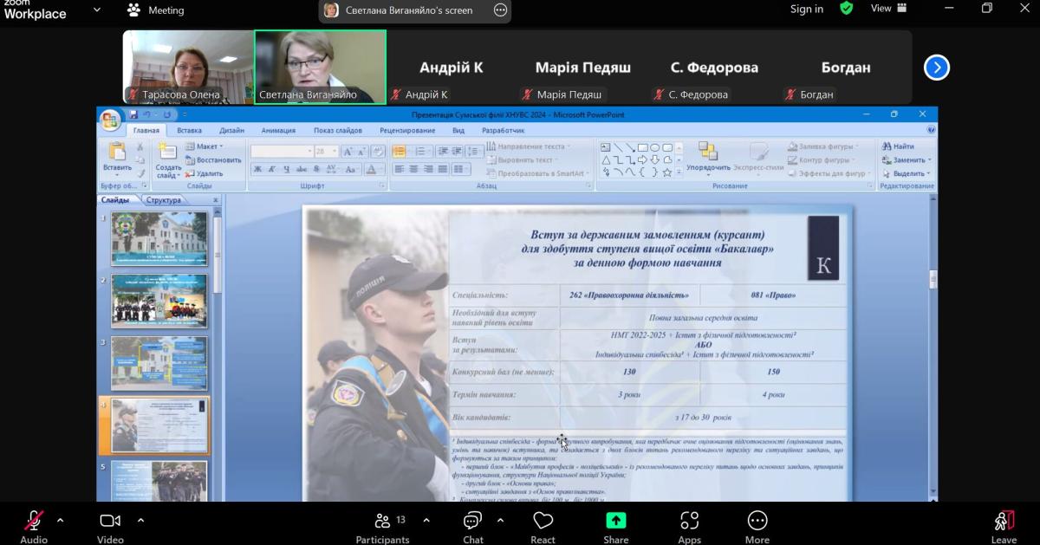Screen dimensions: 1040x545
Task: Expand chat options chevron
Action: pyautogui.click(x=500, y=520)
